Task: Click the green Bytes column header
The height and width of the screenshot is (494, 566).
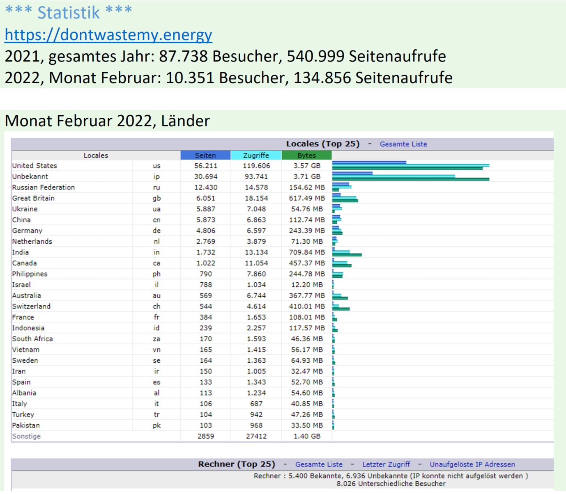Action: [x=306, y=156]
